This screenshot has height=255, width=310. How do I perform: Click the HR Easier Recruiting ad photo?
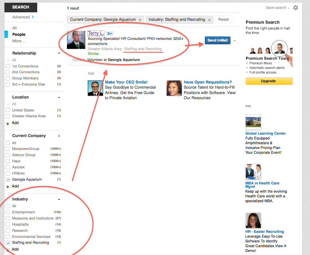click(253, 220)
